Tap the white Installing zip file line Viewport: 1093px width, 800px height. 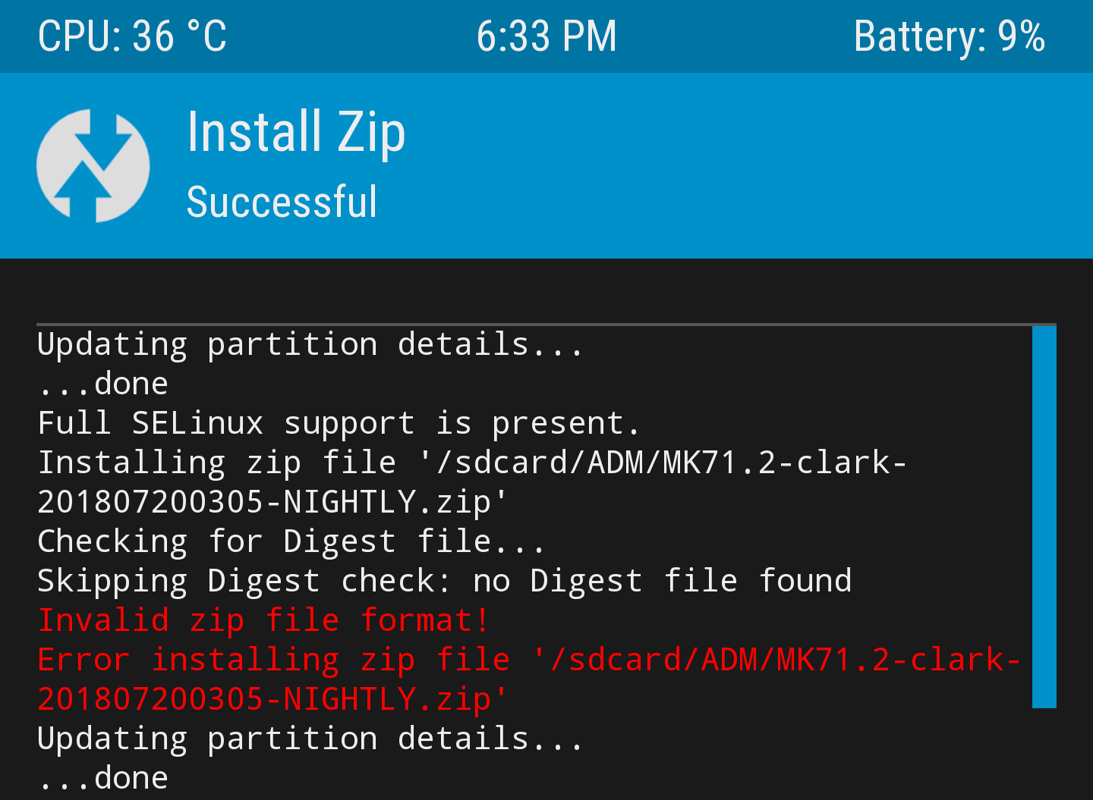472,463
